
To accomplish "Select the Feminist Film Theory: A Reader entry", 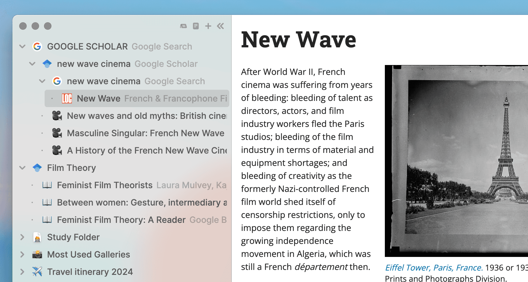I will (120, 220).
